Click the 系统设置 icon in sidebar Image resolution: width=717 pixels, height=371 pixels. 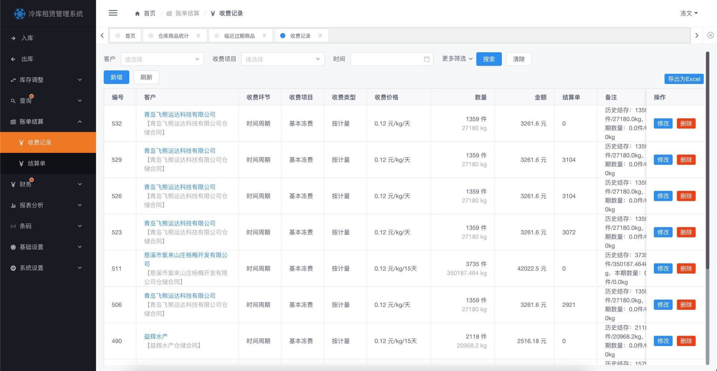(12, 268)
